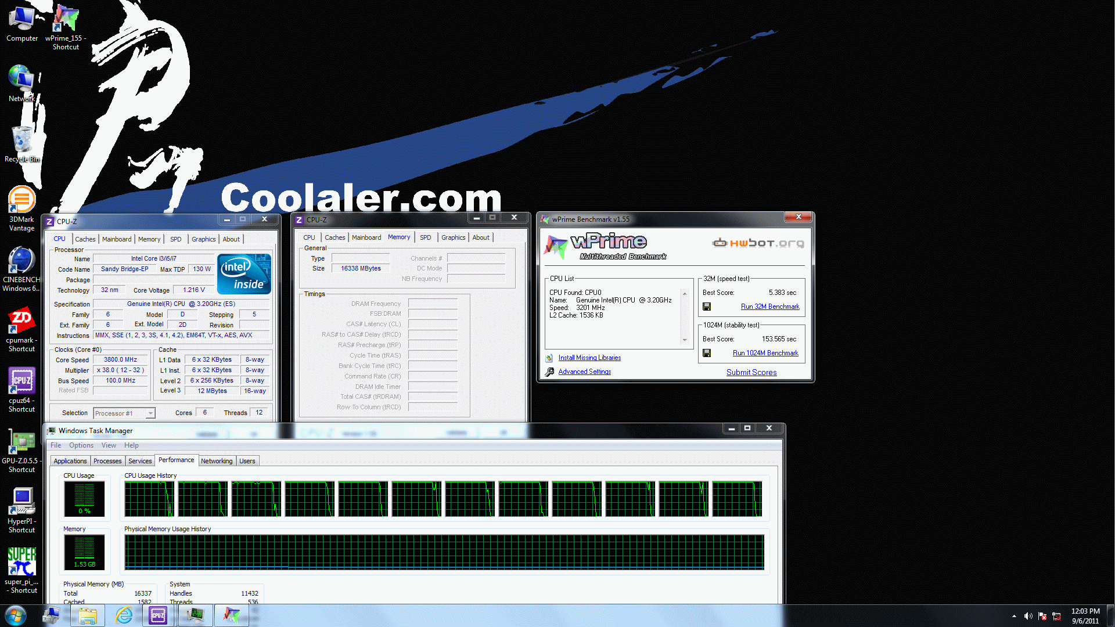The image size is (1115, 627).
Task: Click the Advanced Settings key icon
Action: point(549,372)
